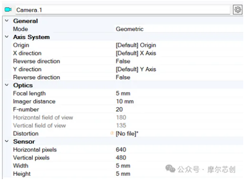Viewport: 249px width, 182px height.
Task: Select the F-number label
Action: point(26,110)
